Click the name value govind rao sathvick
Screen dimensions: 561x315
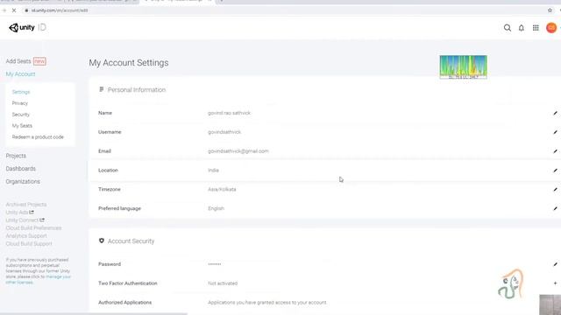(x=229, y=113)
